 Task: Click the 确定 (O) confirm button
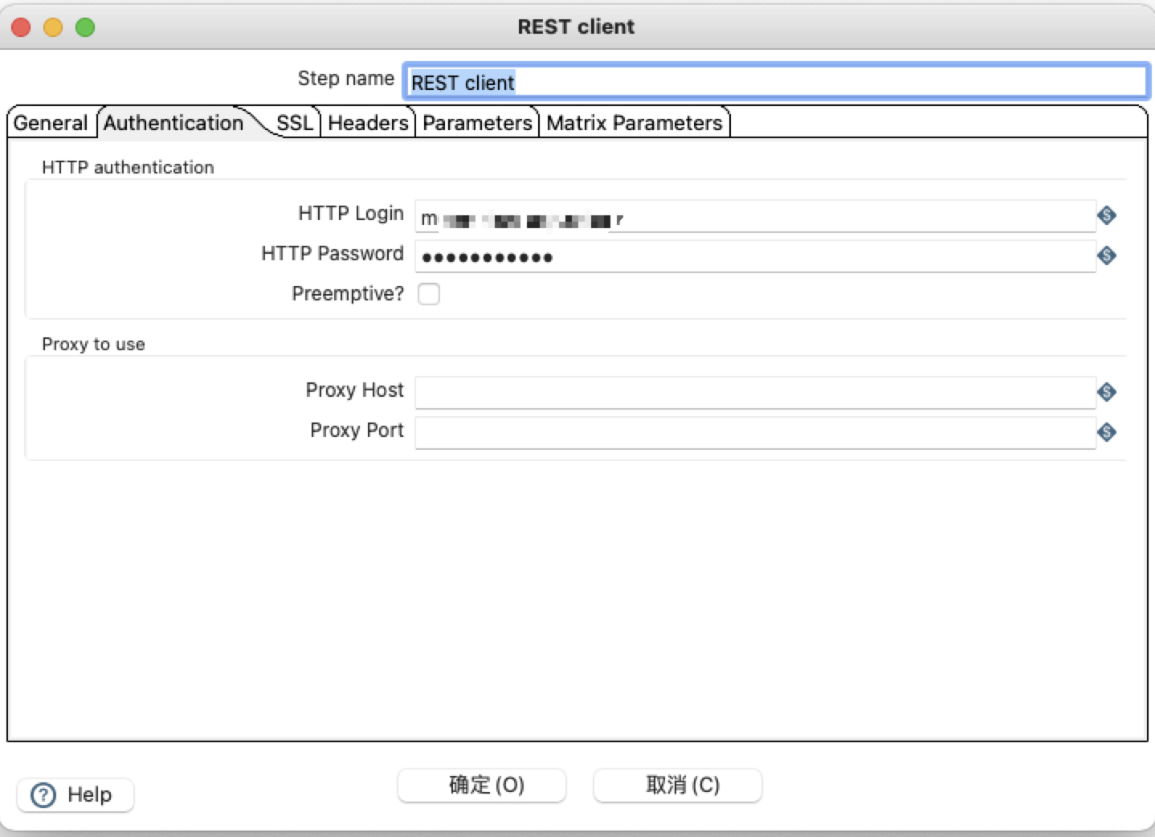(x=481, y=785)
